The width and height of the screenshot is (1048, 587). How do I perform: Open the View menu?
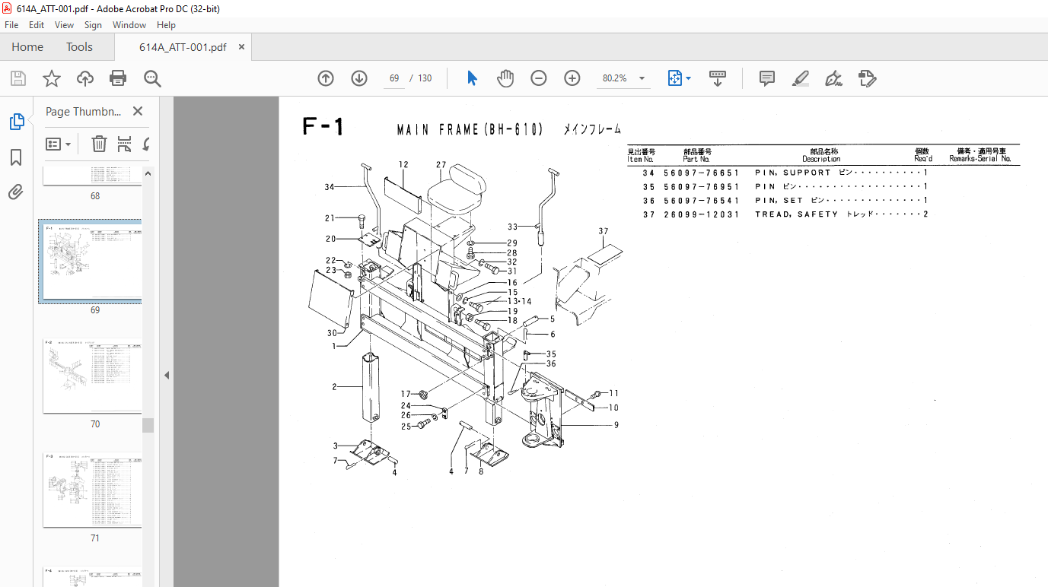click(x=65, y=25)
